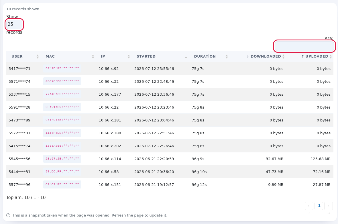
Task: Sort table by IP column
Action: 114,56
